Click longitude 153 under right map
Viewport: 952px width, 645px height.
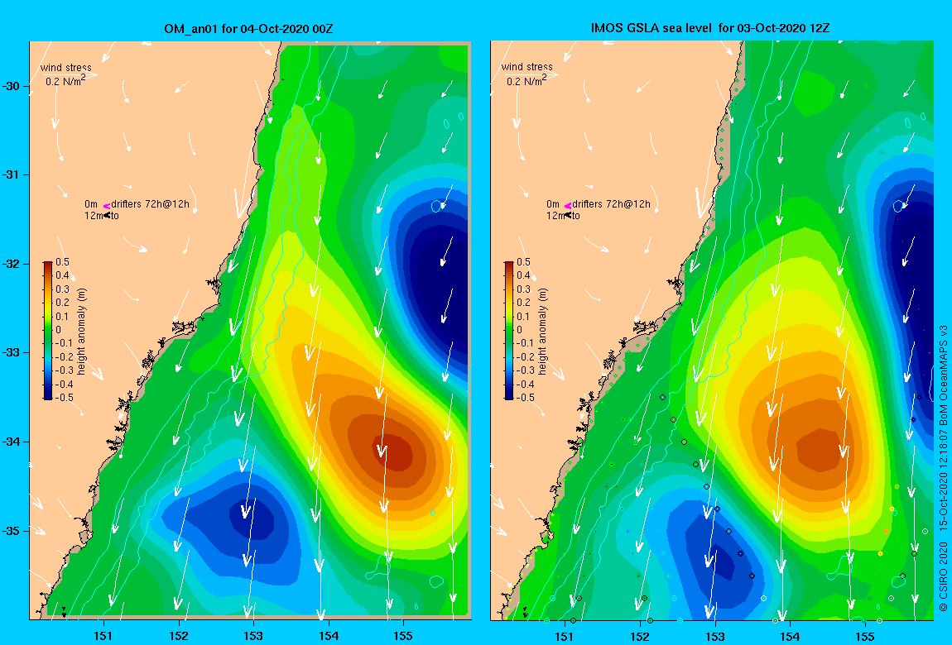tap(715, 636)
